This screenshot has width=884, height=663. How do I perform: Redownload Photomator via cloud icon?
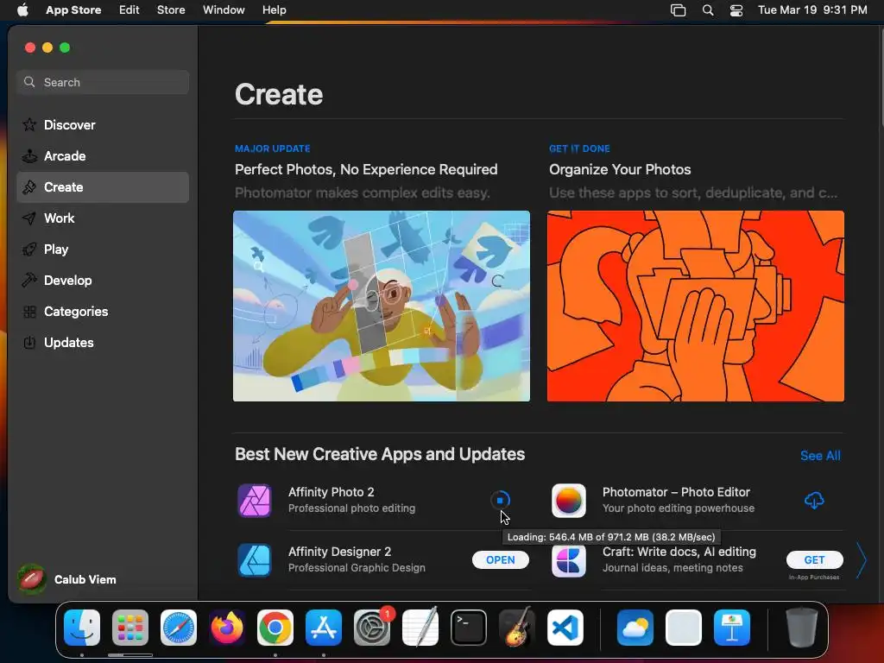coord(814,500)
